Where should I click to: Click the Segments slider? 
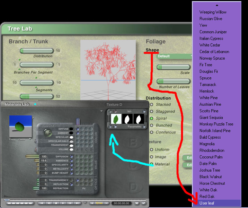(x=37, y=83)
